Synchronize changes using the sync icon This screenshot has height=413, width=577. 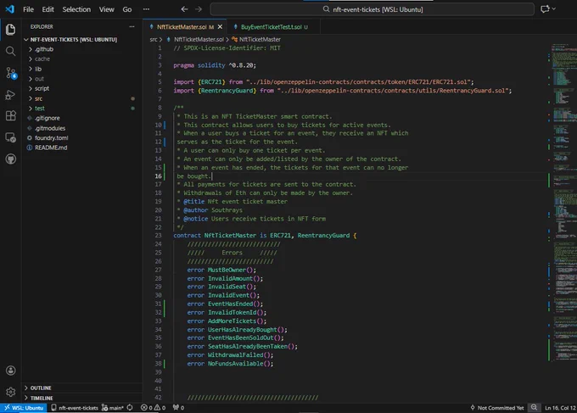130,407
